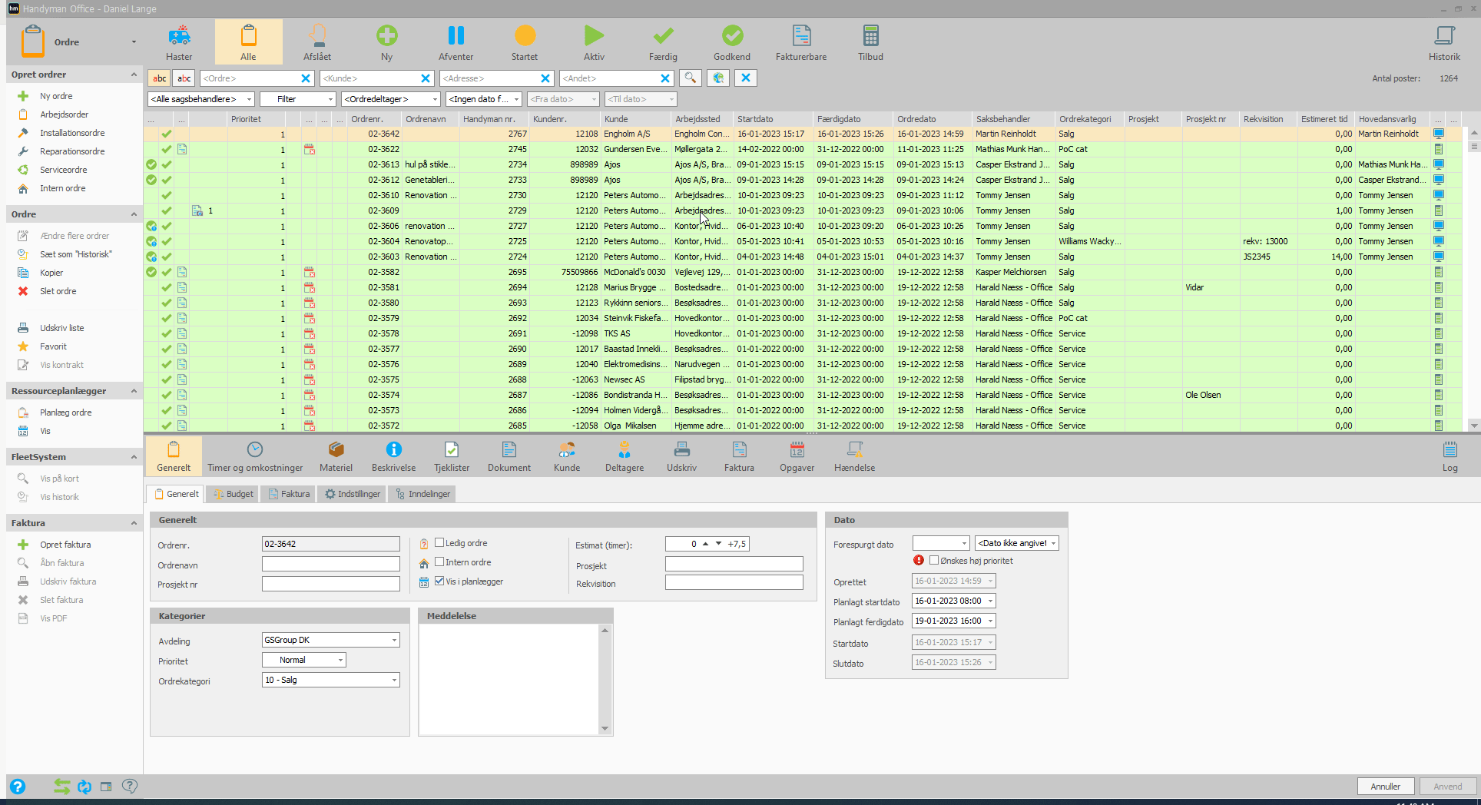
Task: Click Opret faktura in sidebar
Action: click(x=65, y=545)
